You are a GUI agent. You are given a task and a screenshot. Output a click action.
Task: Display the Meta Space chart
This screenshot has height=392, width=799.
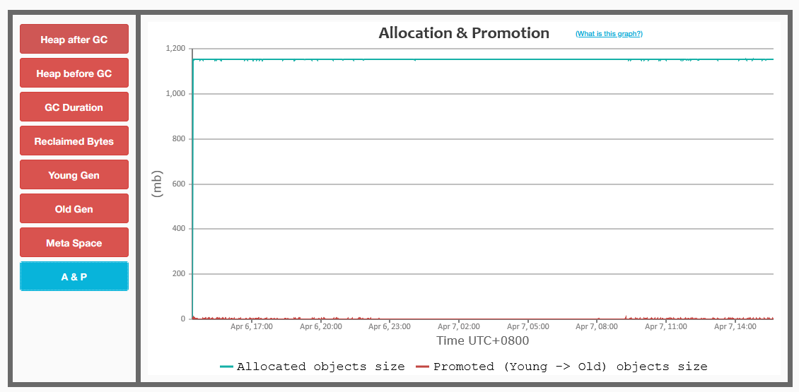click(x=74, y=242)
